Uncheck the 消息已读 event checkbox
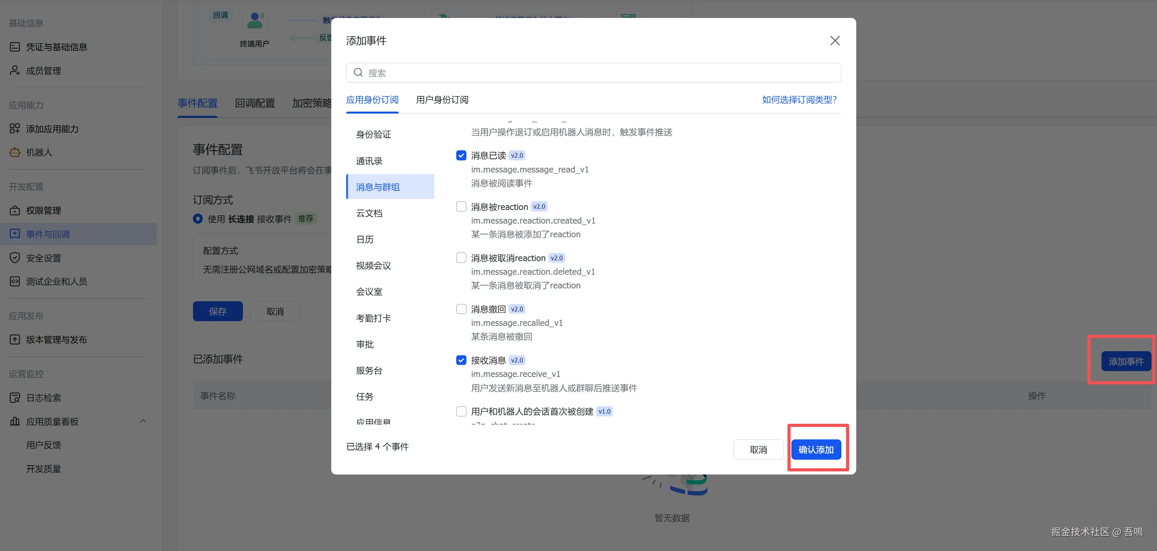This screenshot has height=551, width=1157. click(461, 155)
